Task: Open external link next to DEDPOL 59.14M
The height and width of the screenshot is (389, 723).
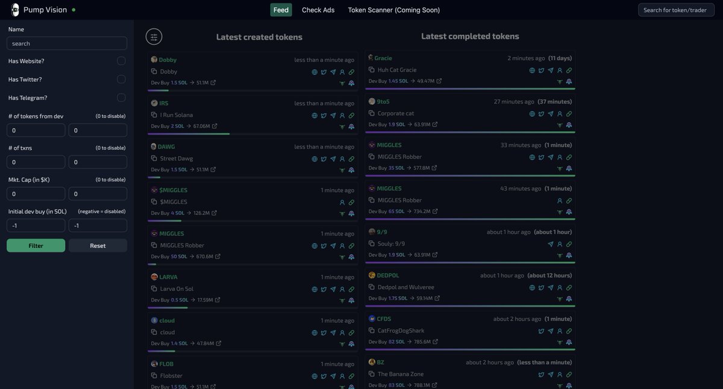Action: click(x=439, y=298)
